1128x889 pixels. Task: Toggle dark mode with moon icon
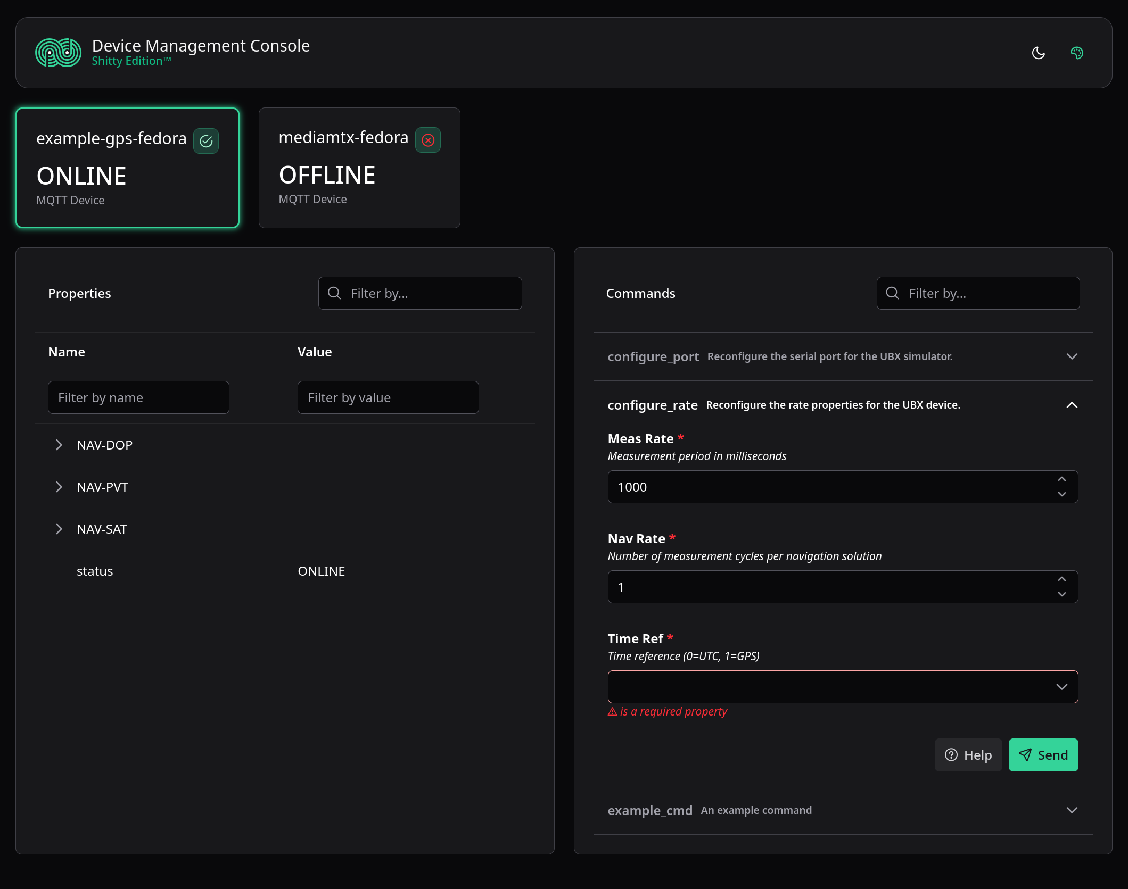1038,53
